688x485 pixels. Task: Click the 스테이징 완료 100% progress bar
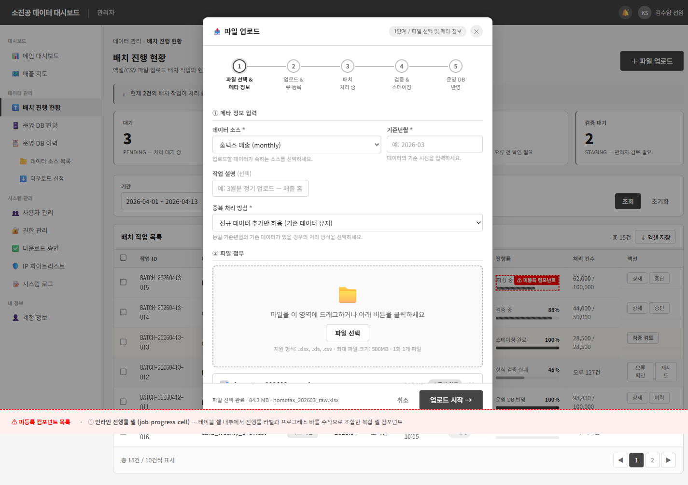click(x=528, y=348)
